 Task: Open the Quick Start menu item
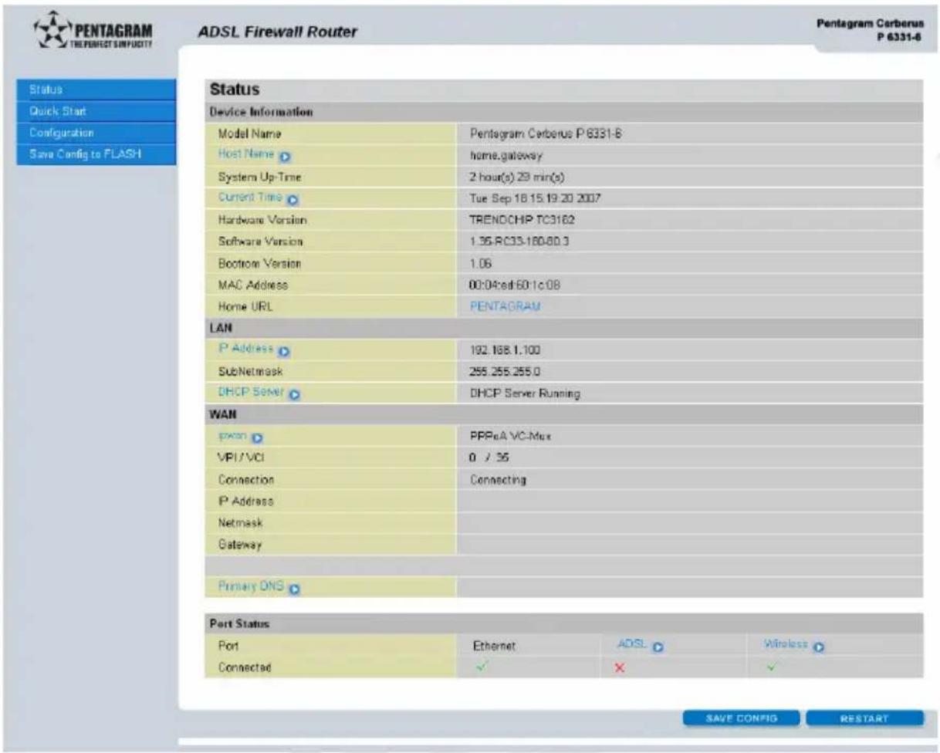95,111
